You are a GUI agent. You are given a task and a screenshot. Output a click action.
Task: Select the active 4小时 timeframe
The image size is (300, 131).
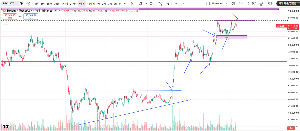[82, 4]
